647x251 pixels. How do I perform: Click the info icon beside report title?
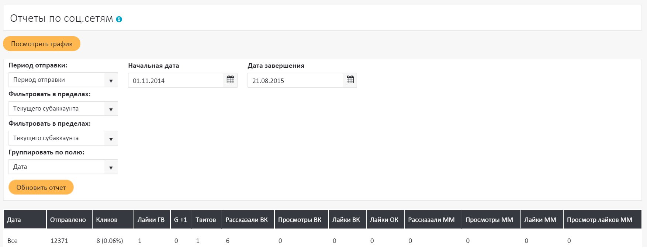click(119, 19)
